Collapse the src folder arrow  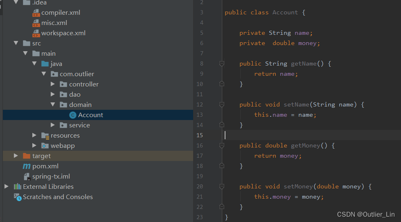tap(16, 43)
